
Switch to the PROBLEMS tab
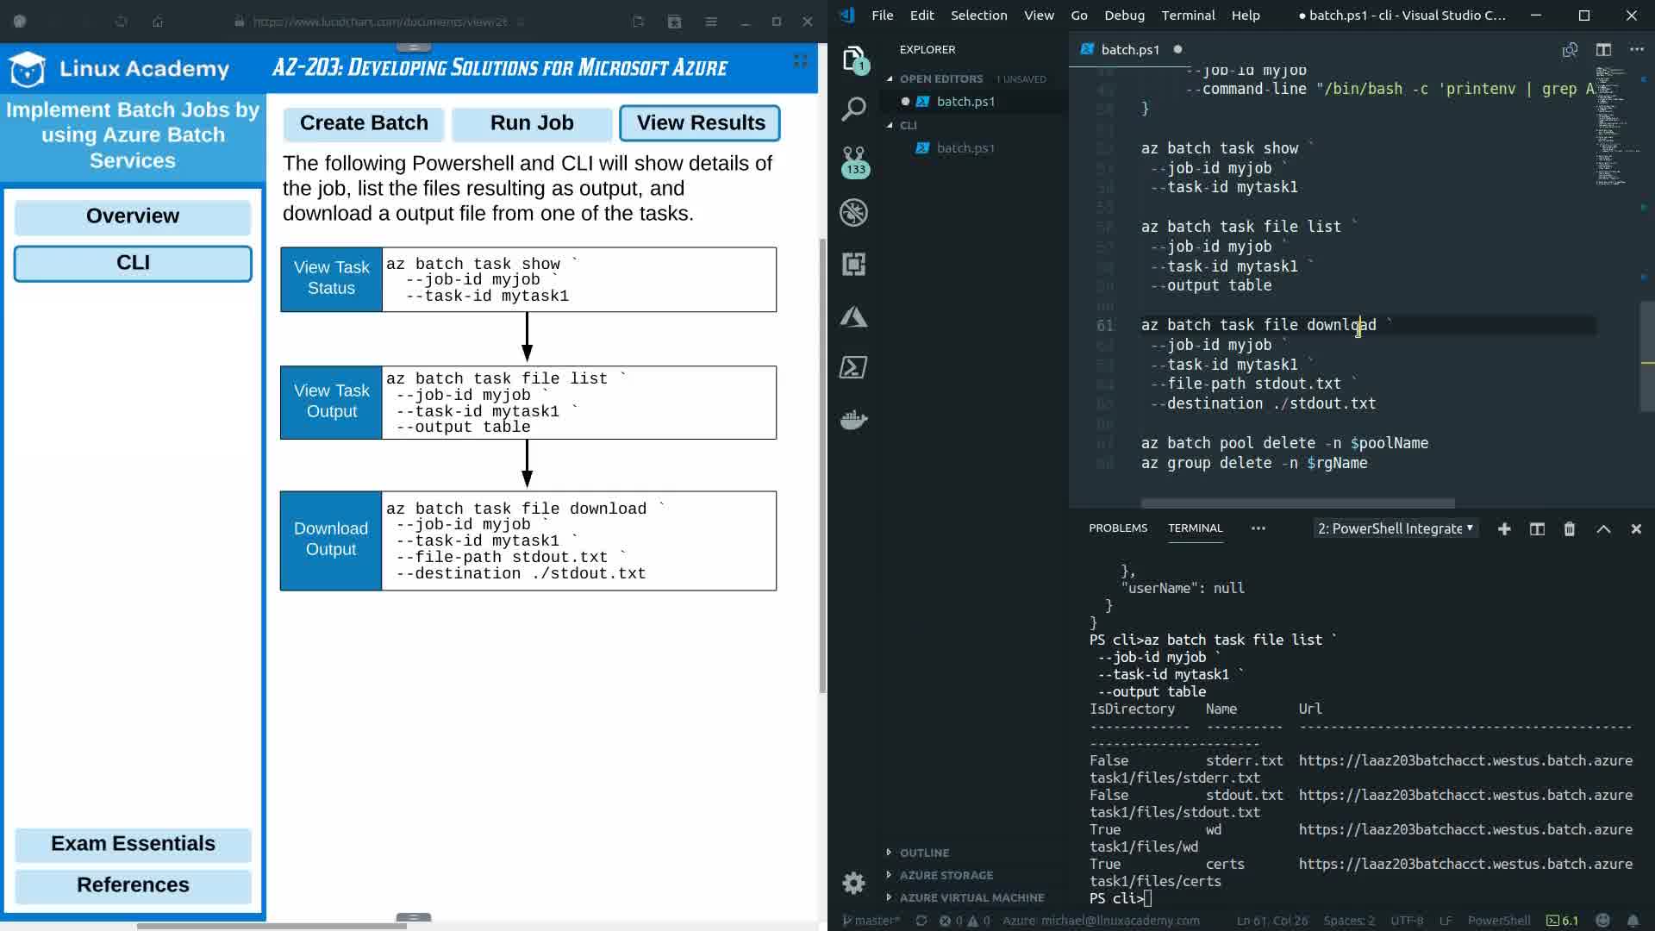pyautogui.click(x=1117, y=528)
